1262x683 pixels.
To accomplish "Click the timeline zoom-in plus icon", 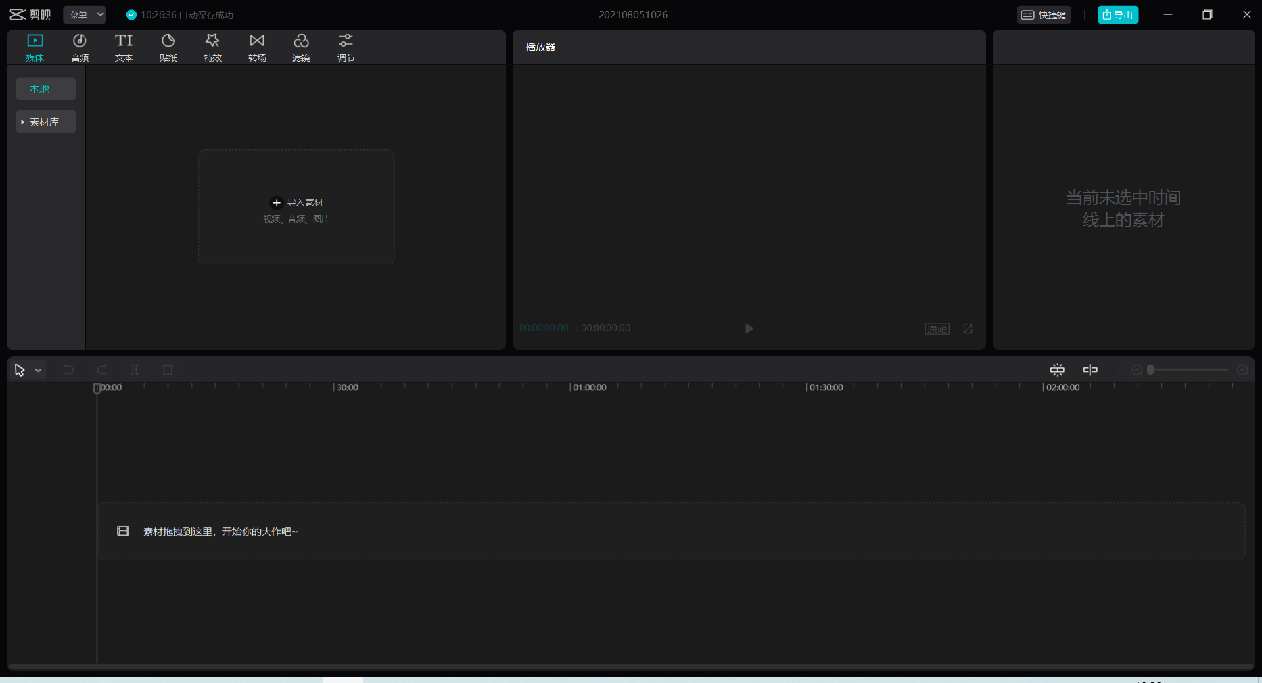I will pos(1242,370).
